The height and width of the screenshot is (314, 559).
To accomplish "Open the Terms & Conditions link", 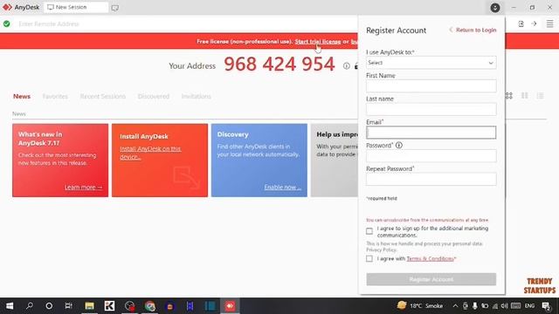I will point(430,259).
